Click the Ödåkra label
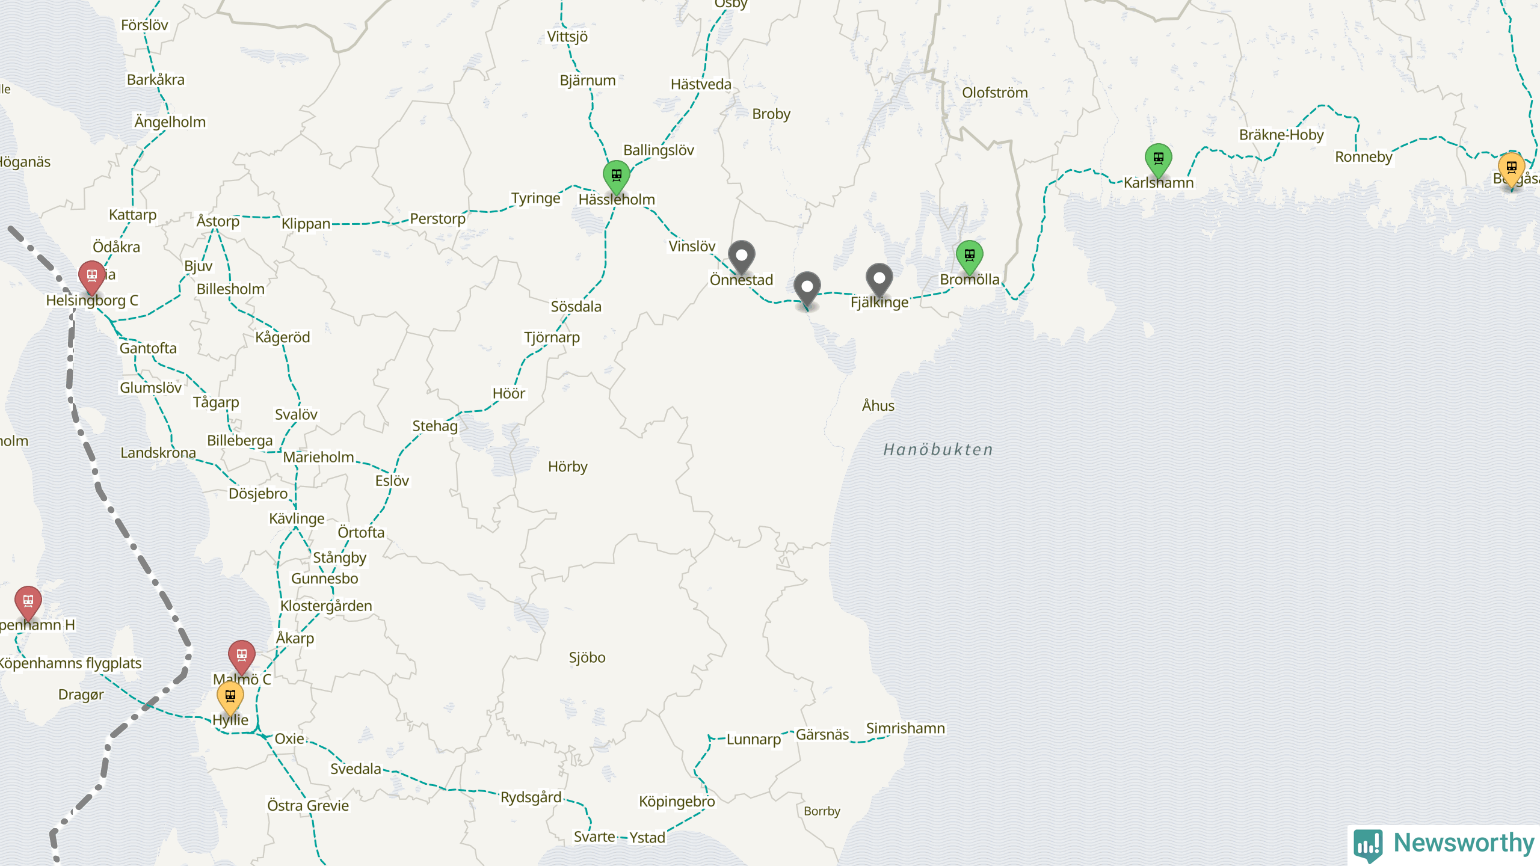The image size is (1540, 866). [116, 247]
